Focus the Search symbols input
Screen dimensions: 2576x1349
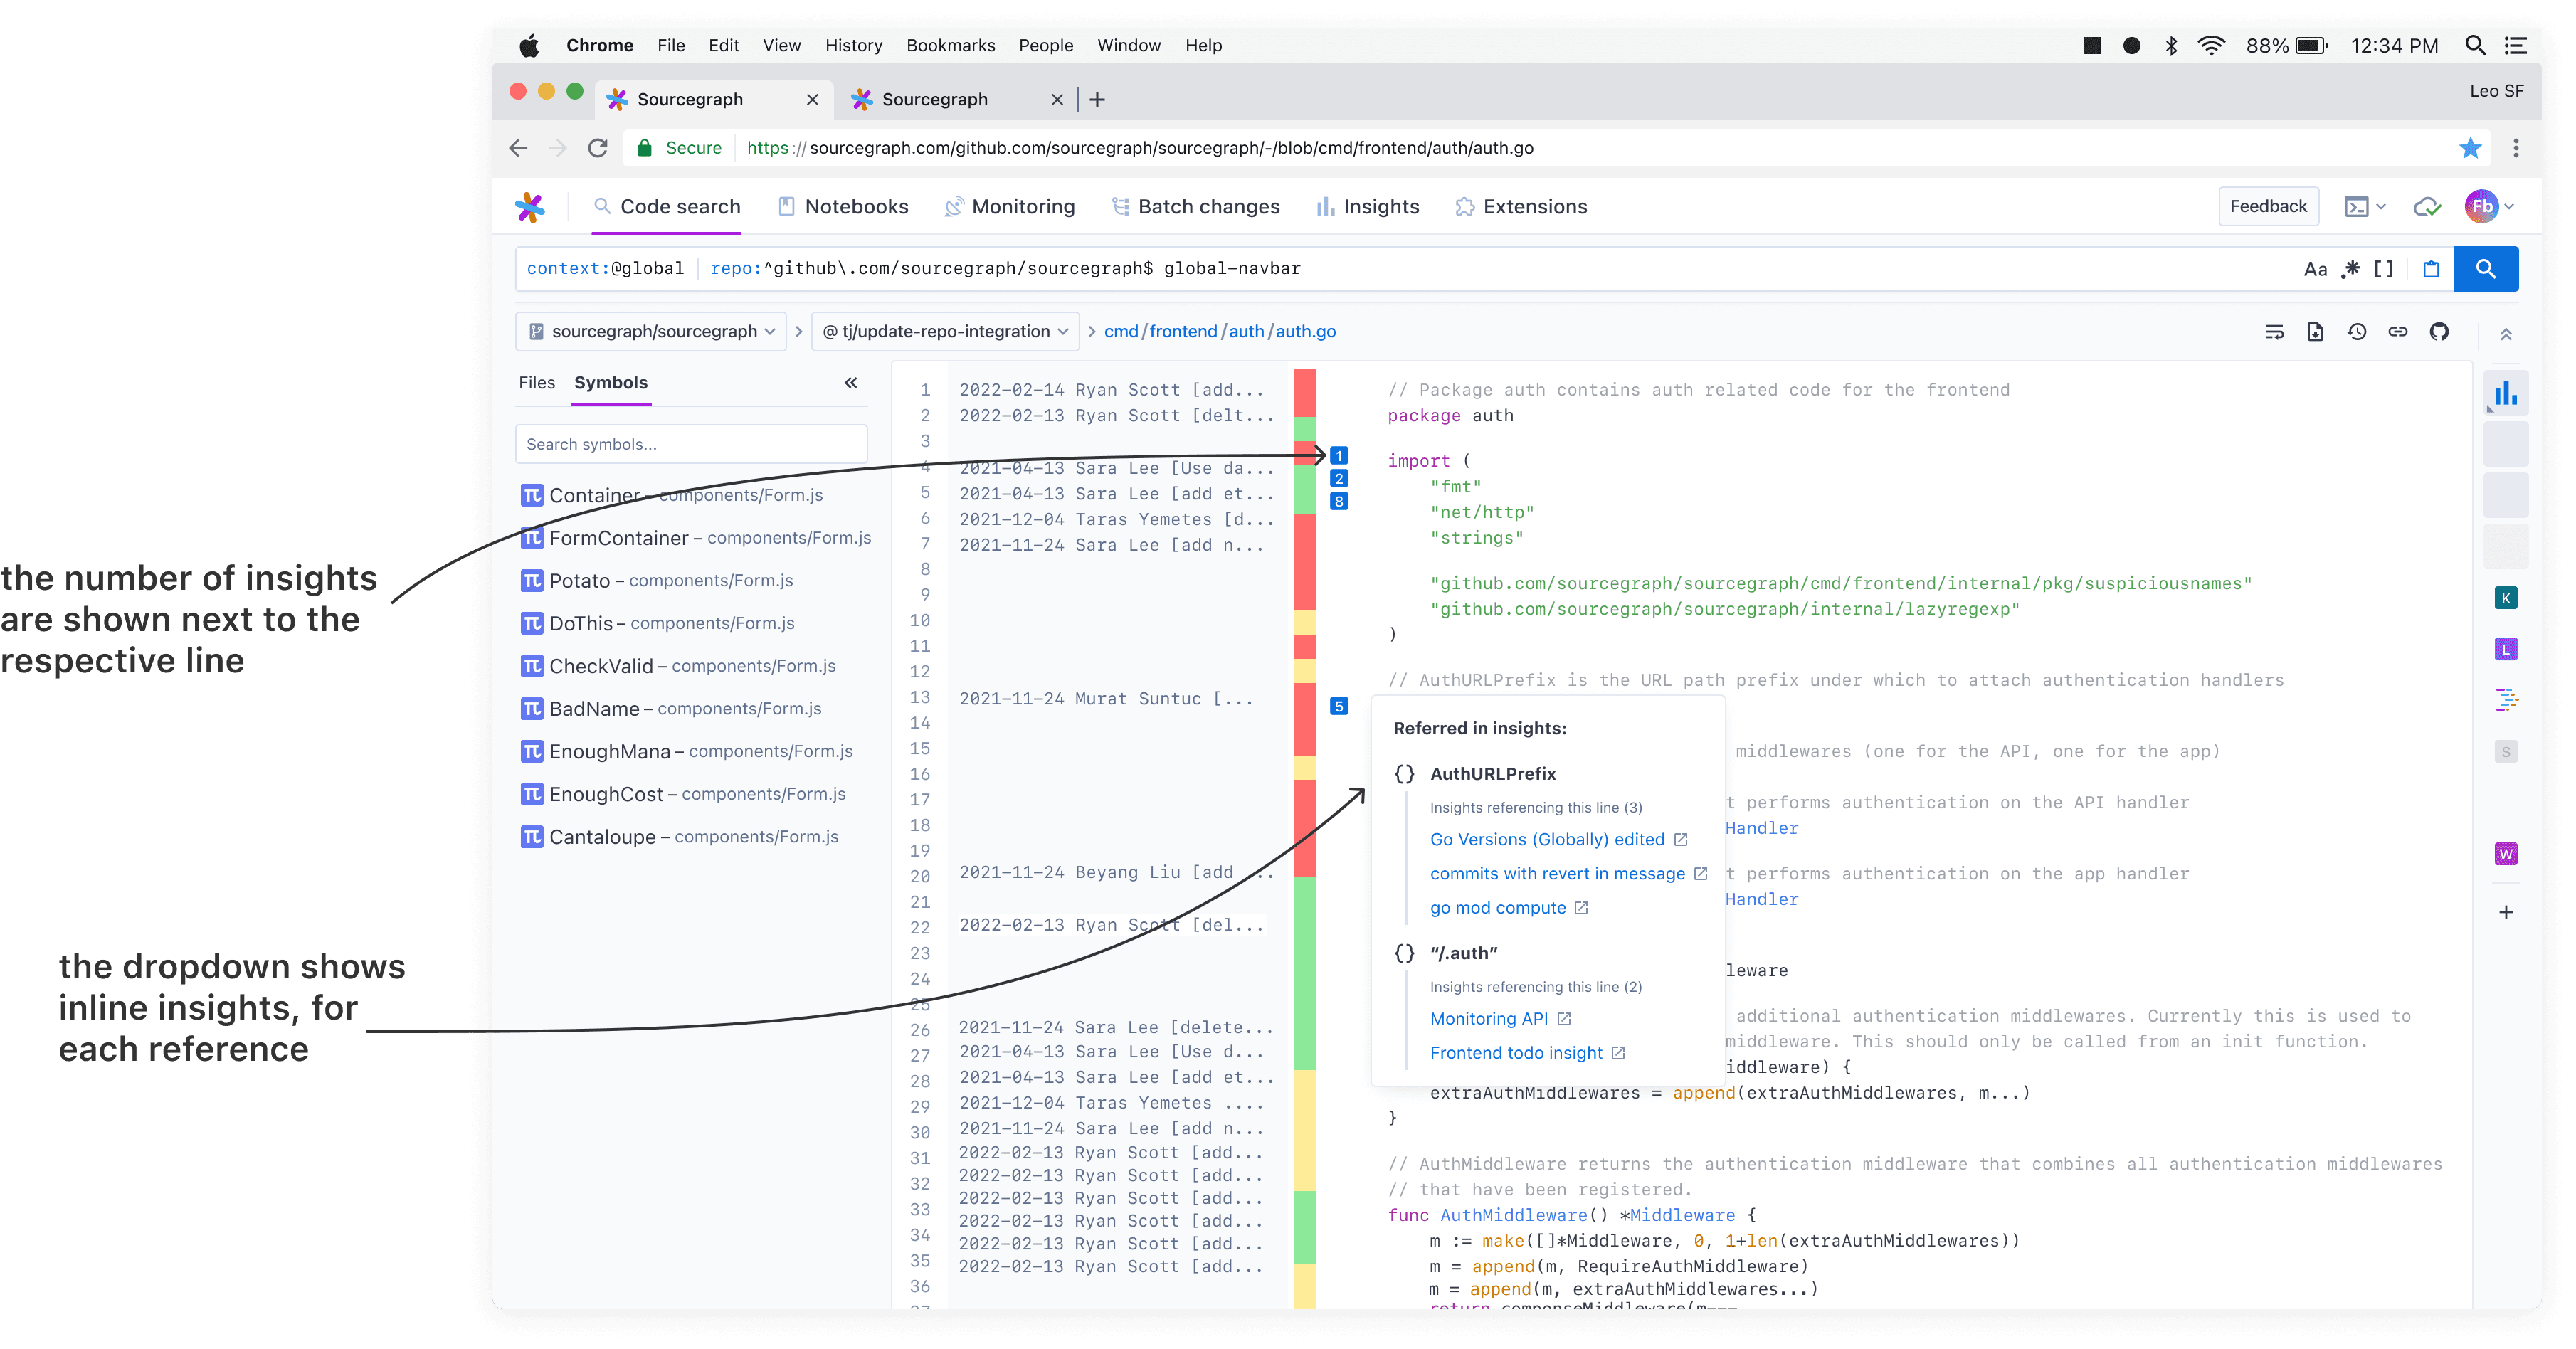691,444
